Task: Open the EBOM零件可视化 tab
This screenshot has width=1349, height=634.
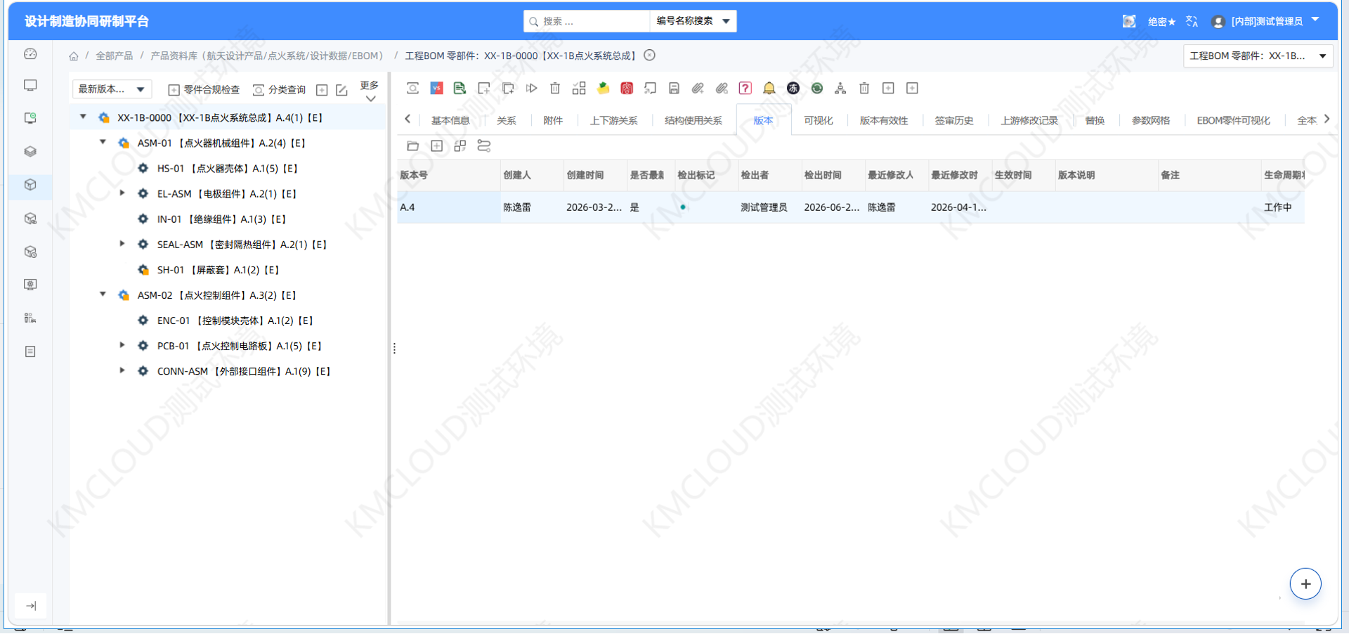Action: click(1234, 120)
